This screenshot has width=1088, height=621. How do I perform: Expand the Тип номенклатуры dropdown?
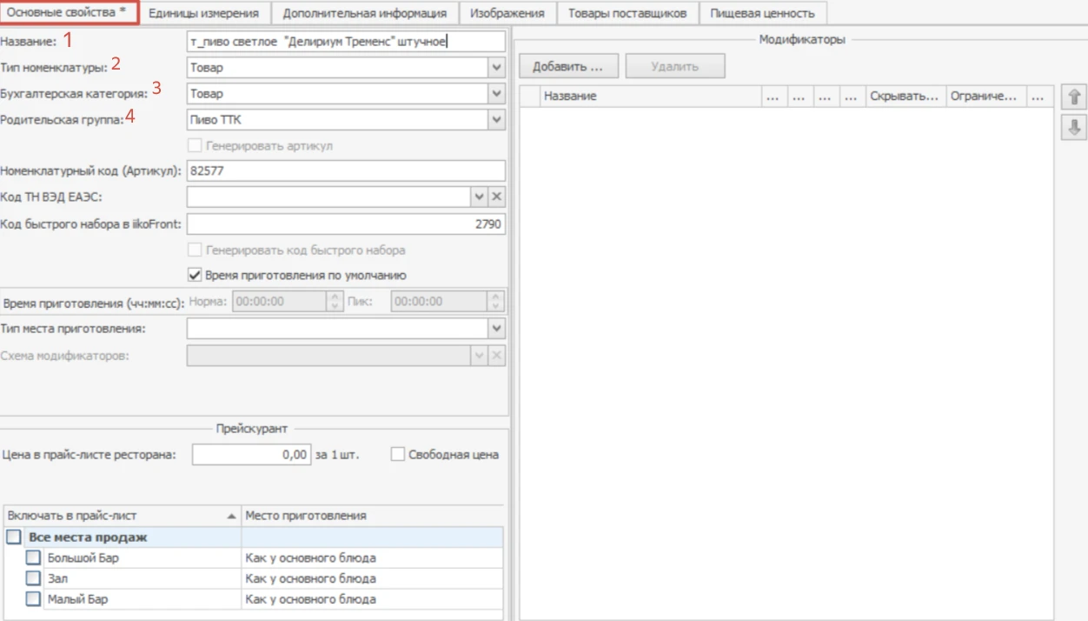pos(496,67)
